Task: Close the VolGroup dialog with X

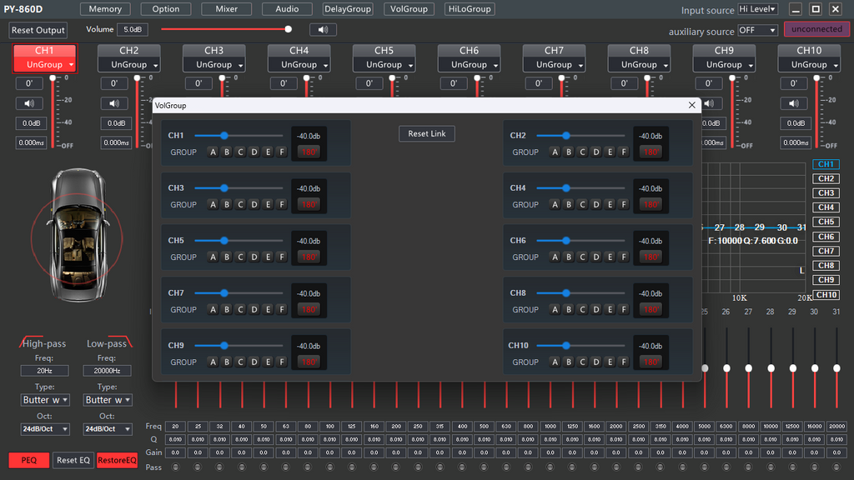Action: pos(691,105)
